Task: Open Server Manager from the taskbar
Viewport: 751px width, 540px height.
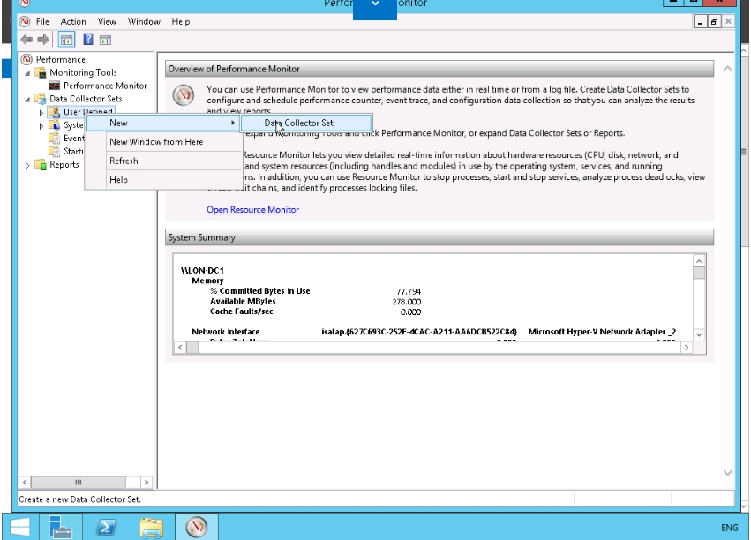Action: point(63,528)
